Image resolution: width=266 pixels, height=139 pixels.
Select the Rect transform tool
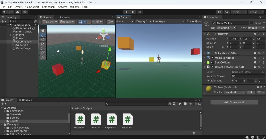pos(43,48)
